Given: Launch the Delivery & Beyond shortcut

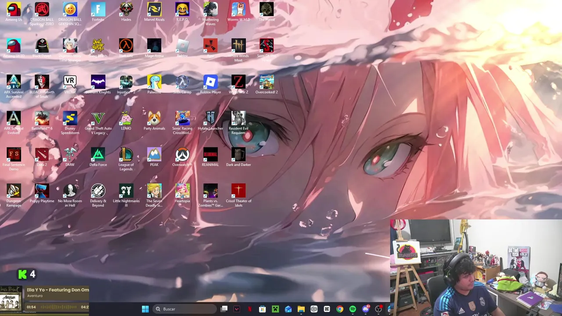Looking at the screenshot, I should click(98, 196).
